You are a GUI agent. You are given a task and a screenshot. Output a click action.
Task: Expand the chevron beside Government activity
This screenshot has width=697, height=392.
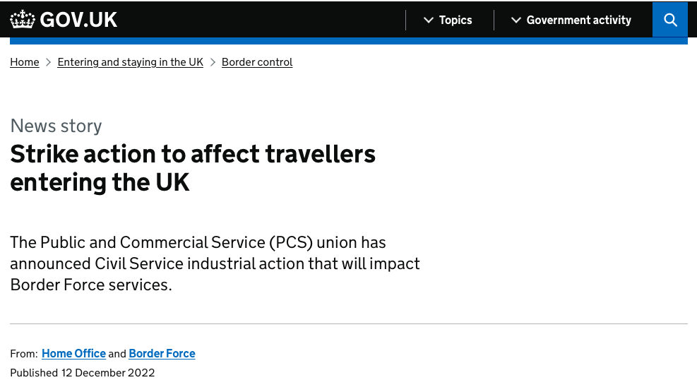coord(516,20)
